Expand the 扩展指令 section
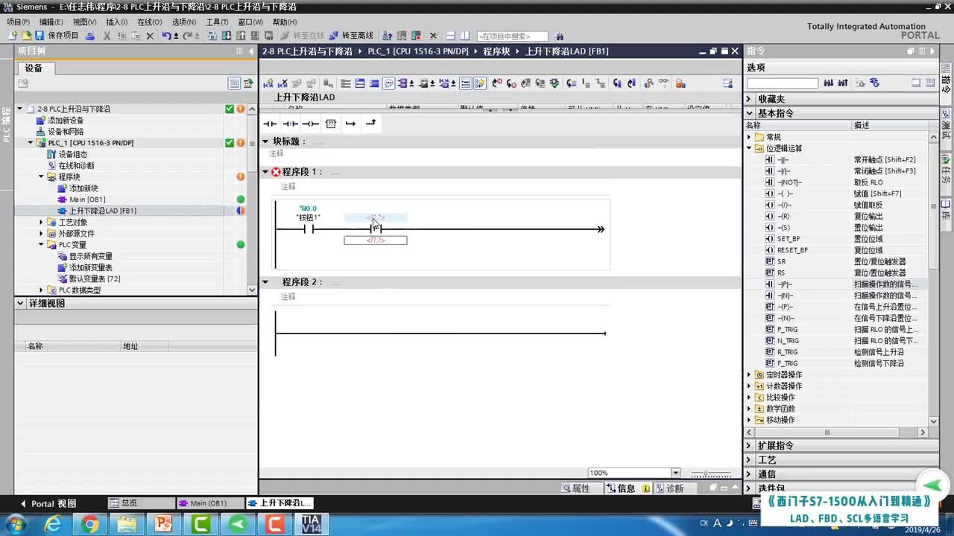 pos(749,445)
